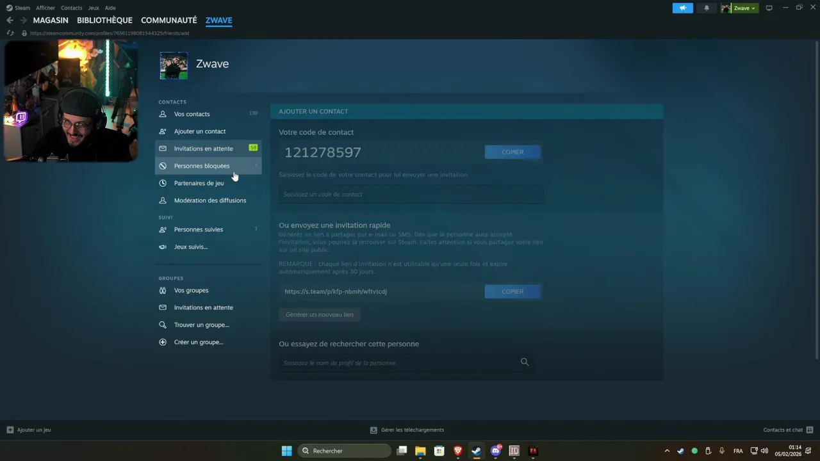Click magnifier icon beside Trouver un groupe
This screenshot has width=820, height=461.
tap(163, 325)
